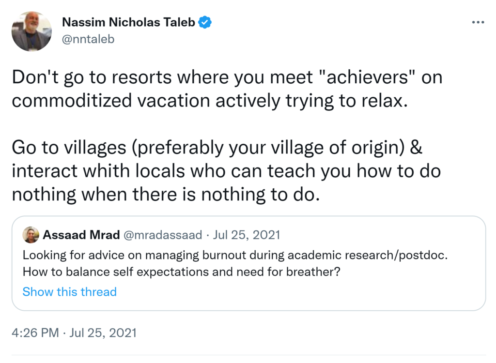Open the Assaad Mrad name in quoted tweet
Viewport: 496px width, 363px height.
[80, 235]
